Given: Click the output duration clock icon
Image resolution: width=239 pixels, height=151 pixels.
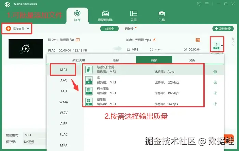Looking at the screenshot, I should (185, 49).
